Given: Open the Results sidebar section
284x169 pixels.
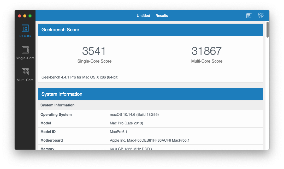Looking at the screenshot, I should [x=25, y=31].
